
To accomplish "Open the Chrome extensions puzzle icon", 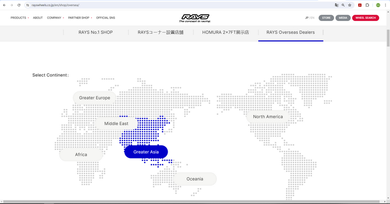I will (367, 5).
